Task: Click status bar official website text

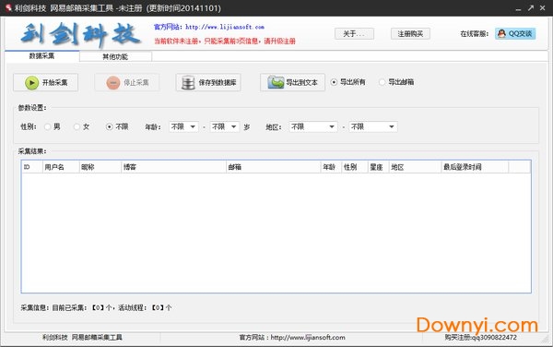Action: click(292, 338)
